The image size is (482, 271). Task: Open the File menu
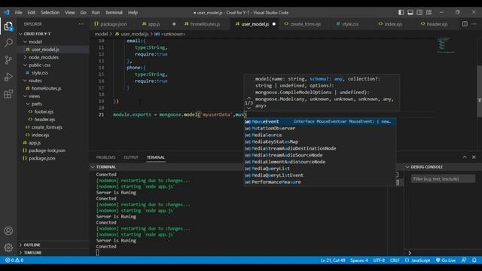[18, 13]
